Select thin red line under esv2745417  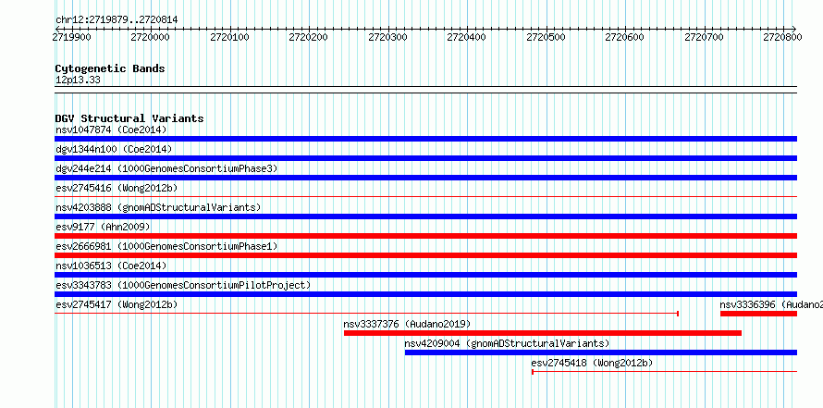366,314
